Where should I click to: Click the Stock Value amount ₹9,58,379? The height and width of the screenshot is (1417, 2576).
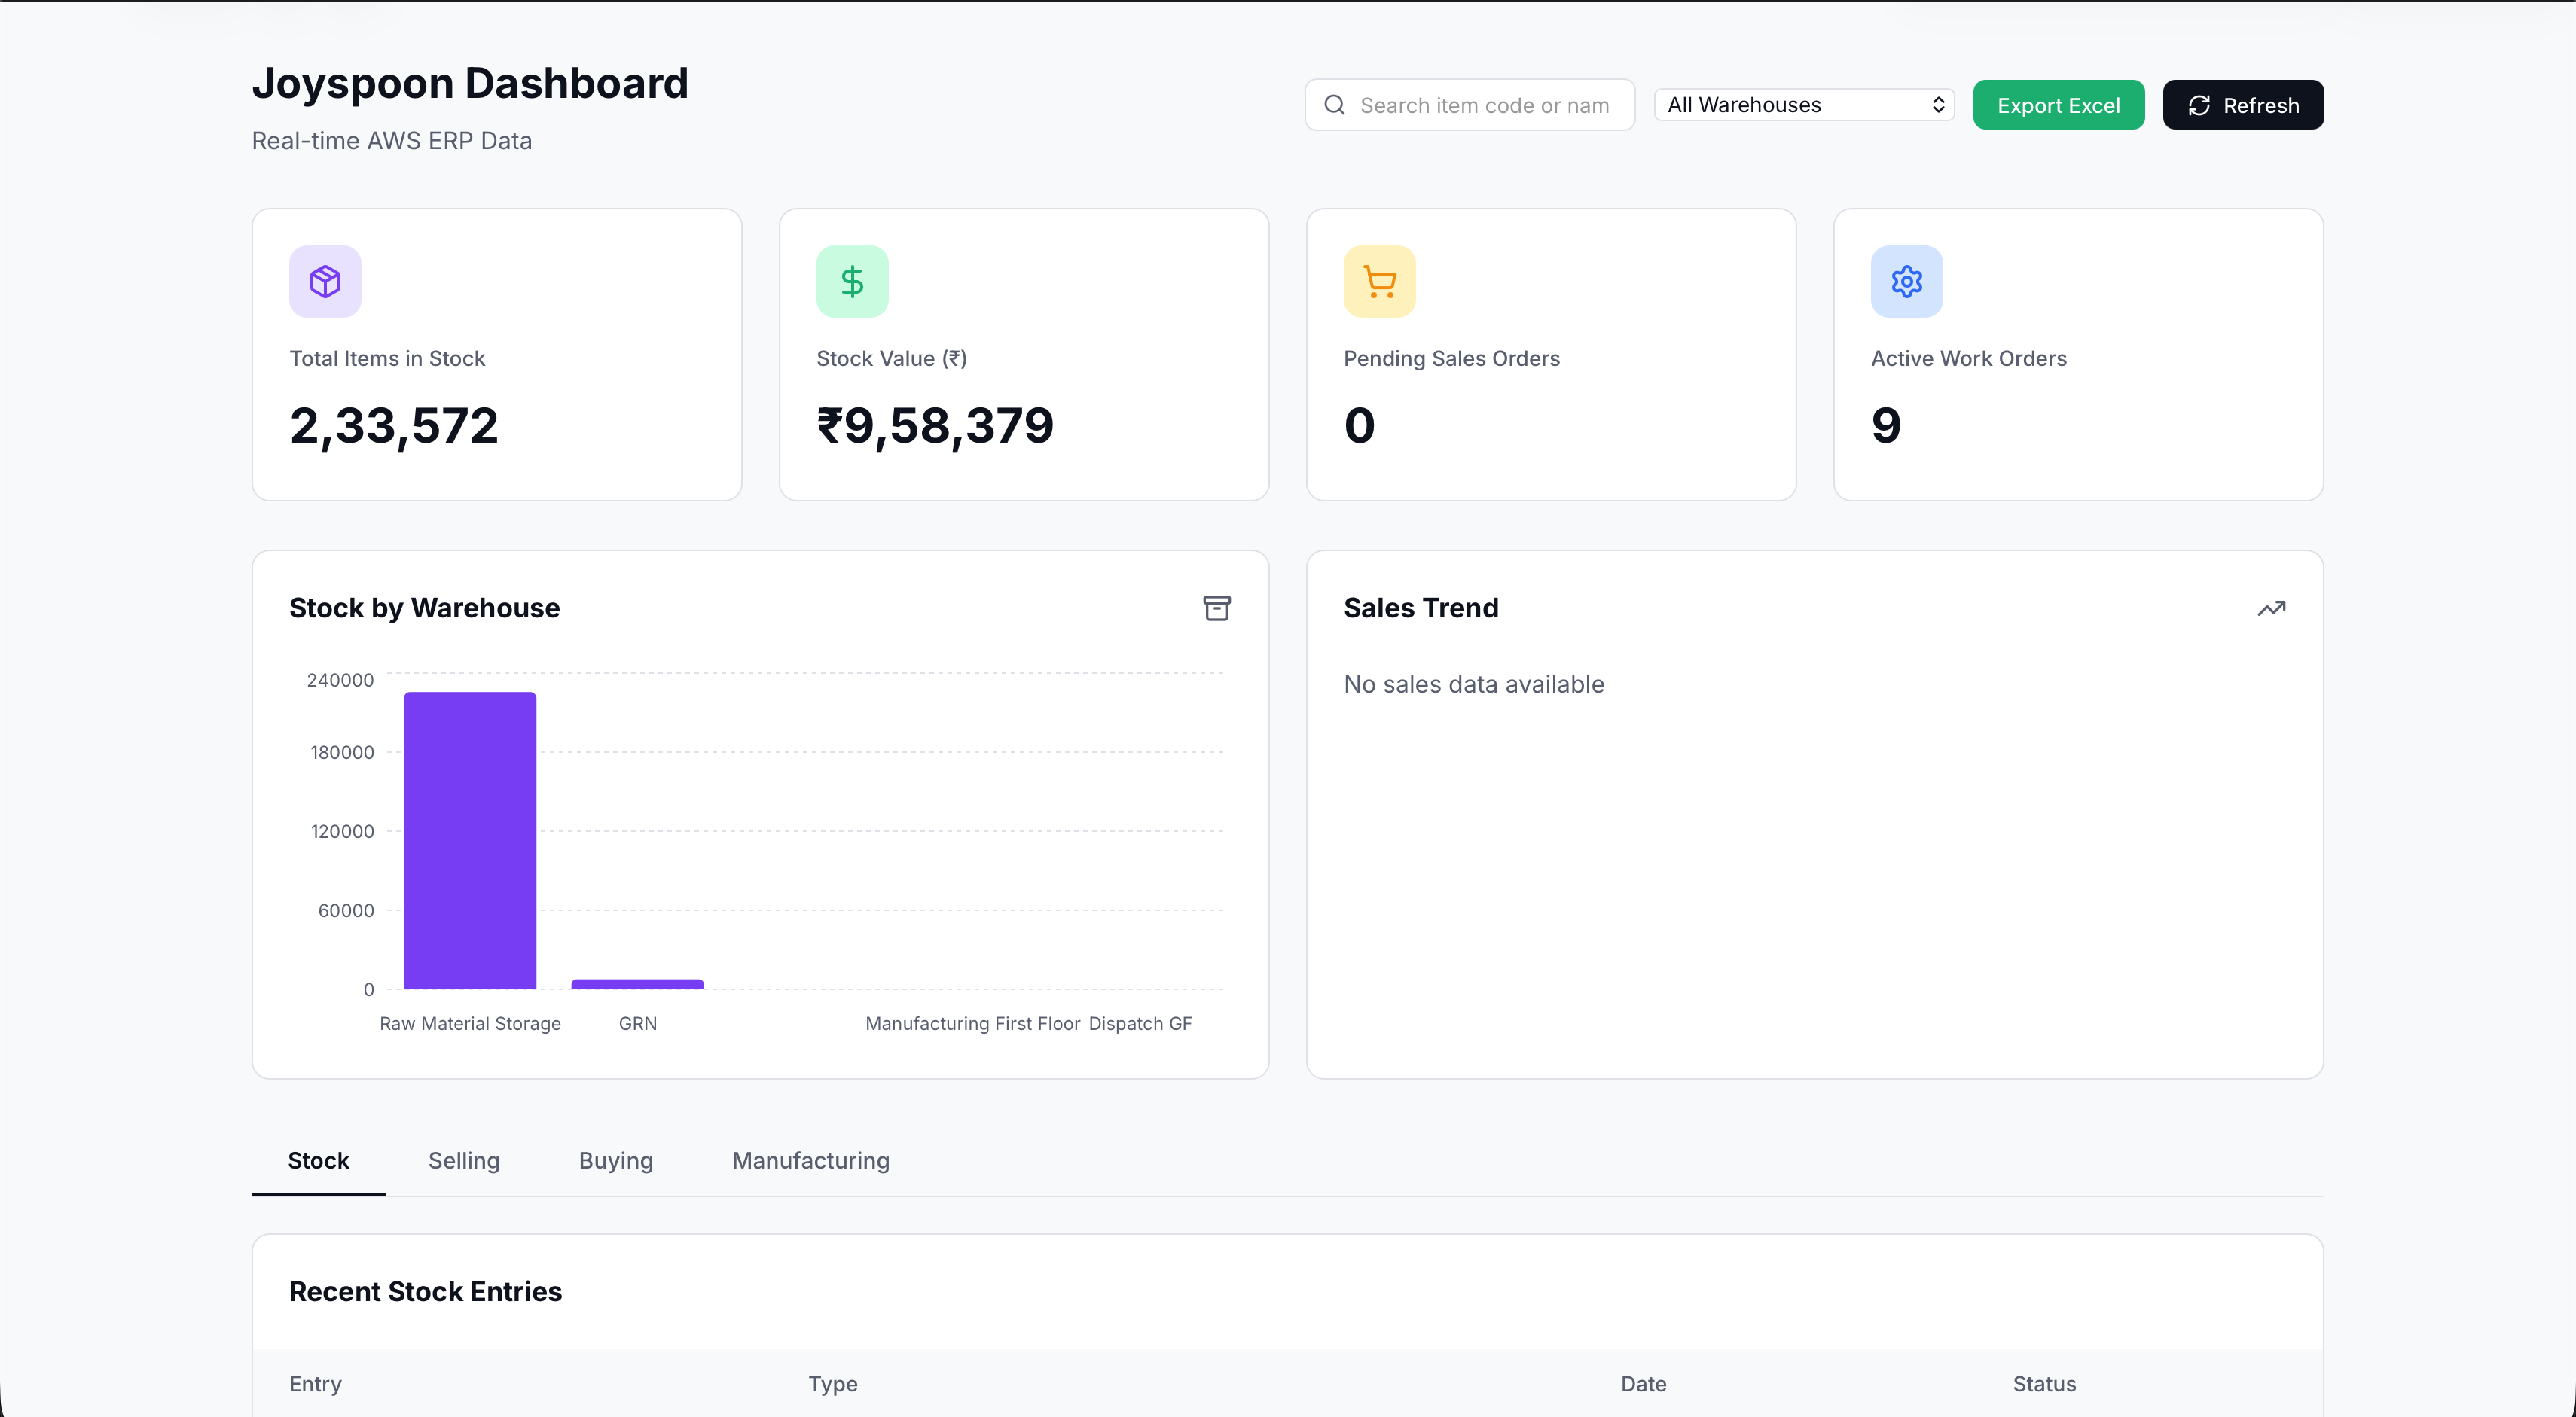pos(935,425)
